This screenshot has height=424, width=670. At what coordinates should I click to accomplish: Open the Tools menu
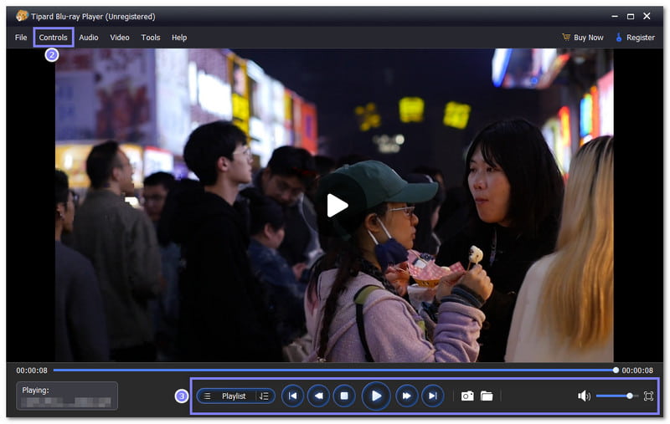(x=151, y=38)
